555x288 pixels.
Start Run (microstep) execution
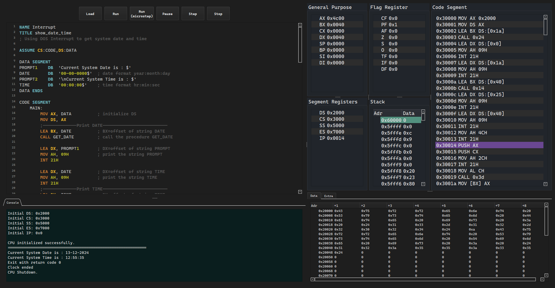[142, 14]
